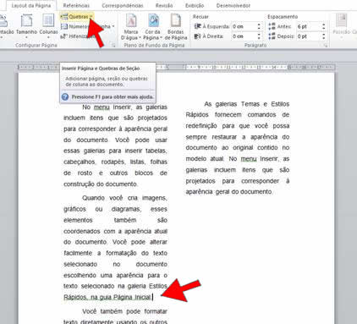Image resolution: width=357 pixels, height=324 pixels.
Task: Click the À Direita indent stepper arrows
Action: point(259,36)
